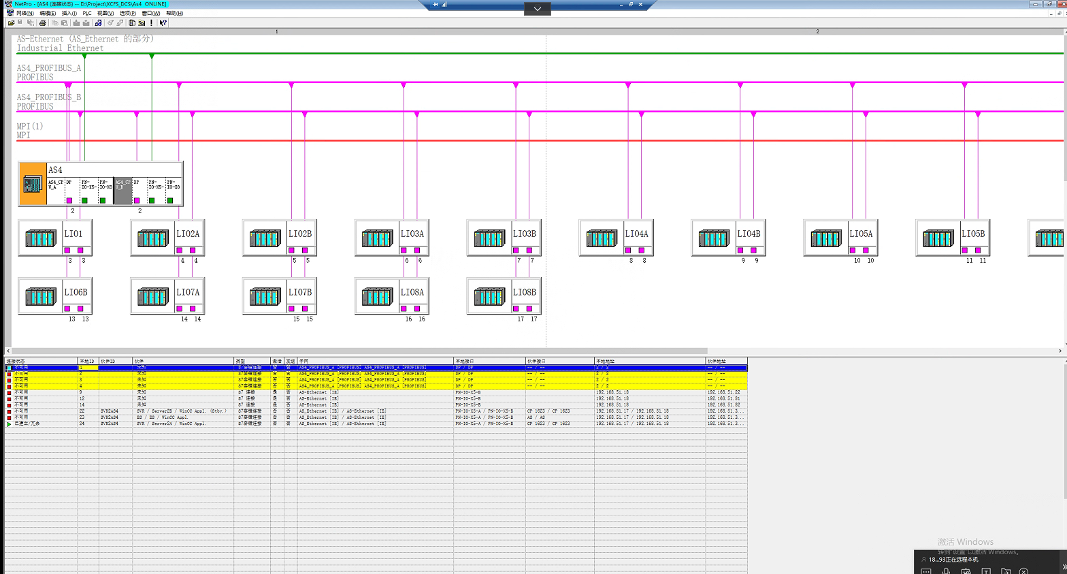Click the horizontal scrollbar right arrow
This screenshot has height=574, width=1067.
(x=1060, y=351)
